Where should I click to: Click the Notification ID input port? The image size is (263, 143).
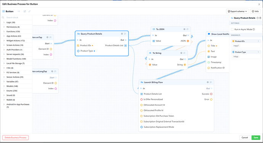click(208, 68)
